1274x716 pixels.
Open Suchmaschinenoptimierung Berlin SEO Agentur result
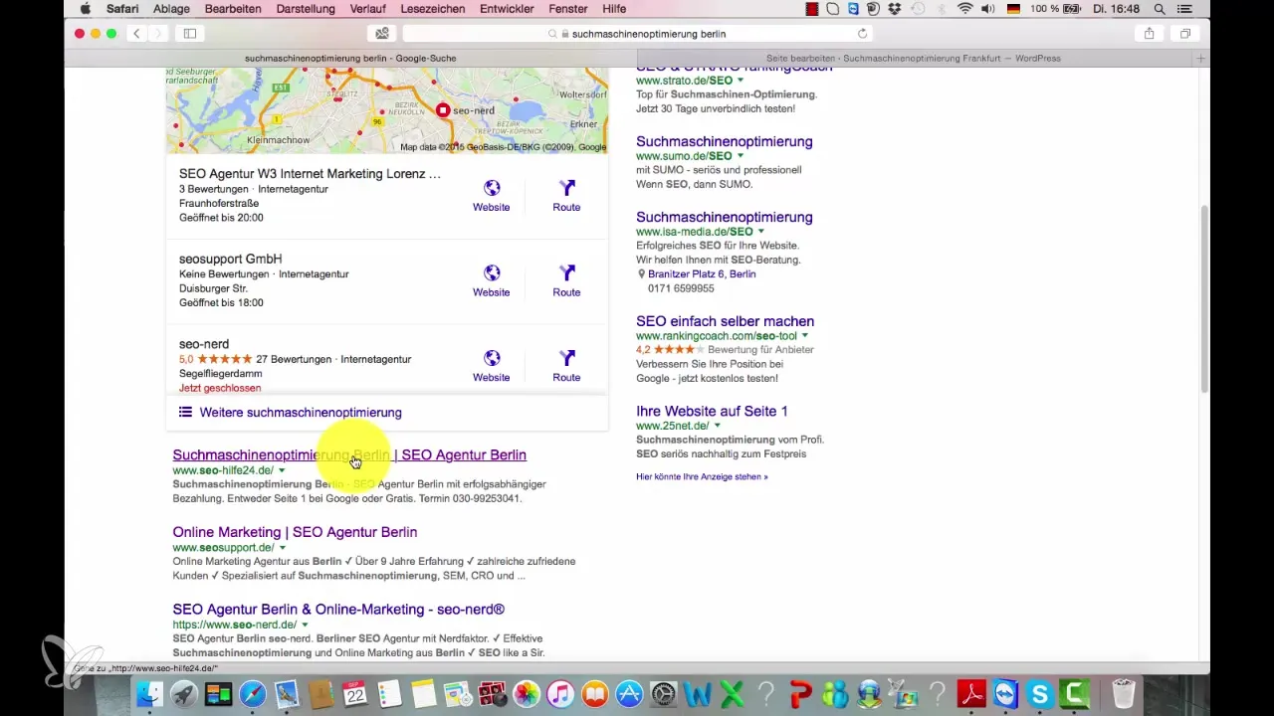click(x=349, y=454)
